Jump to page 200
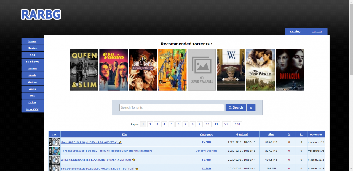Image resolution: width=353 pixels, height=171 pixels. 237,124
